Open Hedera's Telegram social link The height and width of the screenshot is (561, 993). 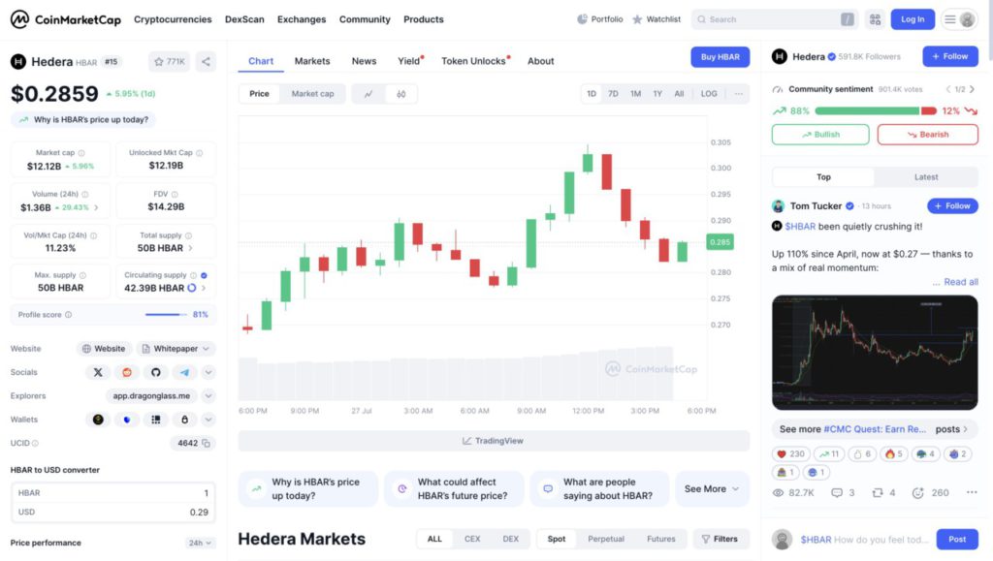[183, 372]
